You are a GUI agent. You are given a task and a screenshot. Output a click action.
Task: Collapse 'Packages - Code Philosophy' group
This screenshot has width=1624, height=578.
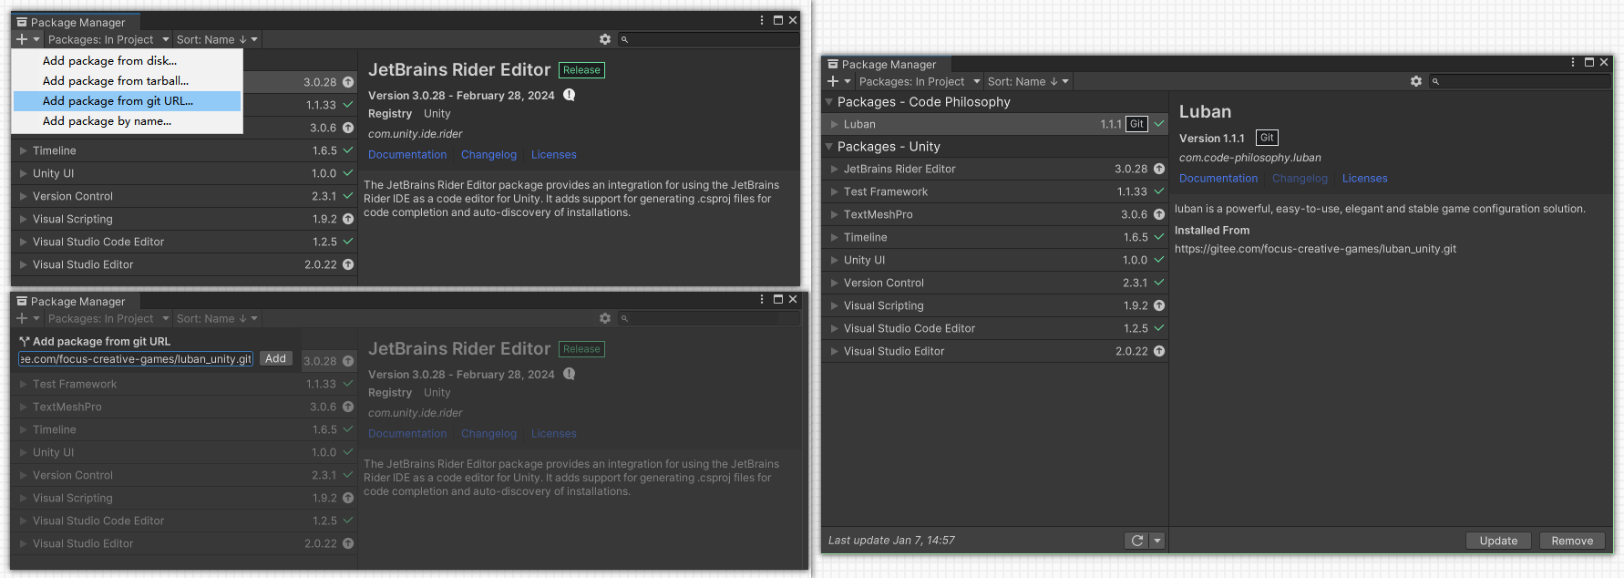(829, 102)
